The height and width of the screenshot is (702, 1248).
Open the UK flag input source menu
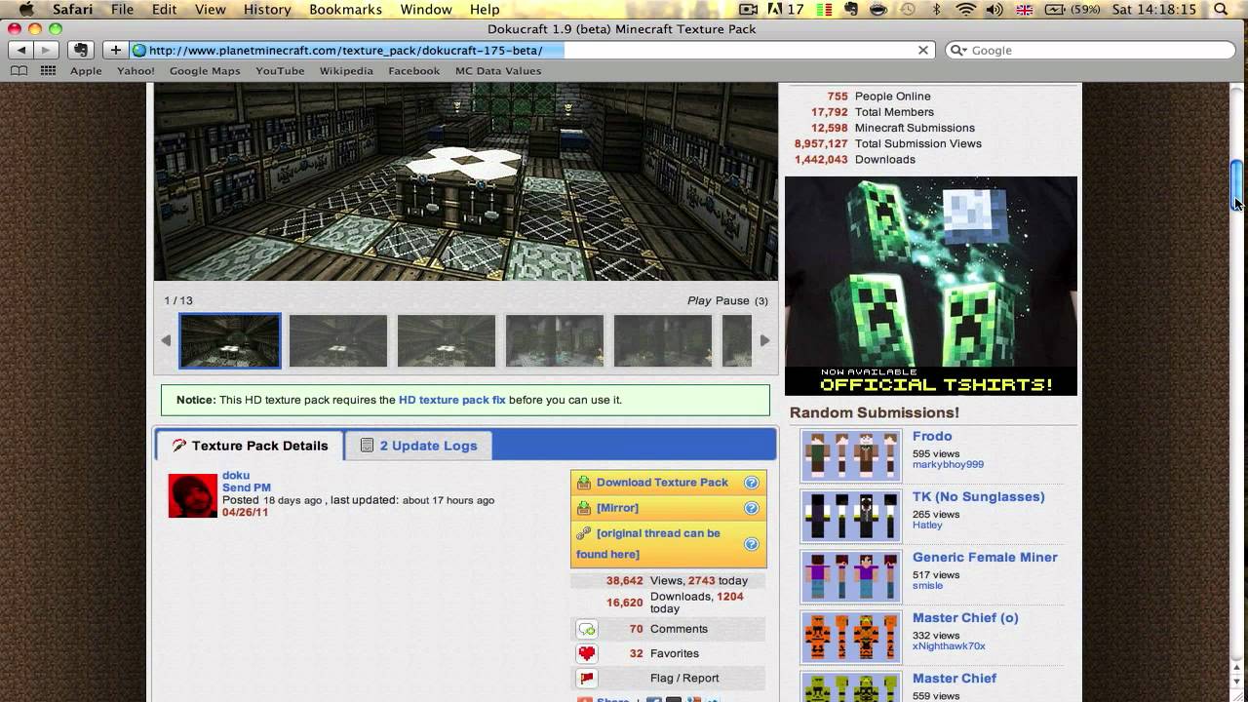pyautogui.click(x=1025, y=10)
